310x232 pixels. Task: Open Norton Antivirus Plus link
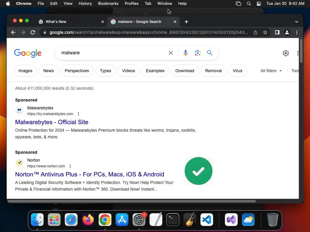point(90,174)
